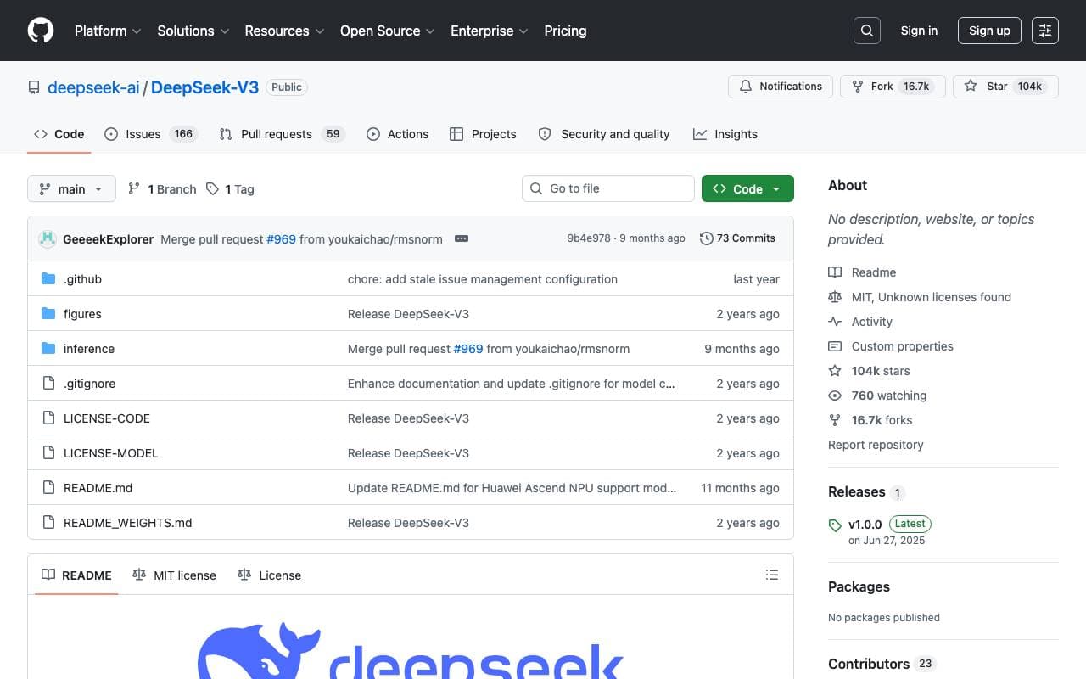Switch to the Issues tab
Screen dimensions: 1086x679
pos(150,134)
